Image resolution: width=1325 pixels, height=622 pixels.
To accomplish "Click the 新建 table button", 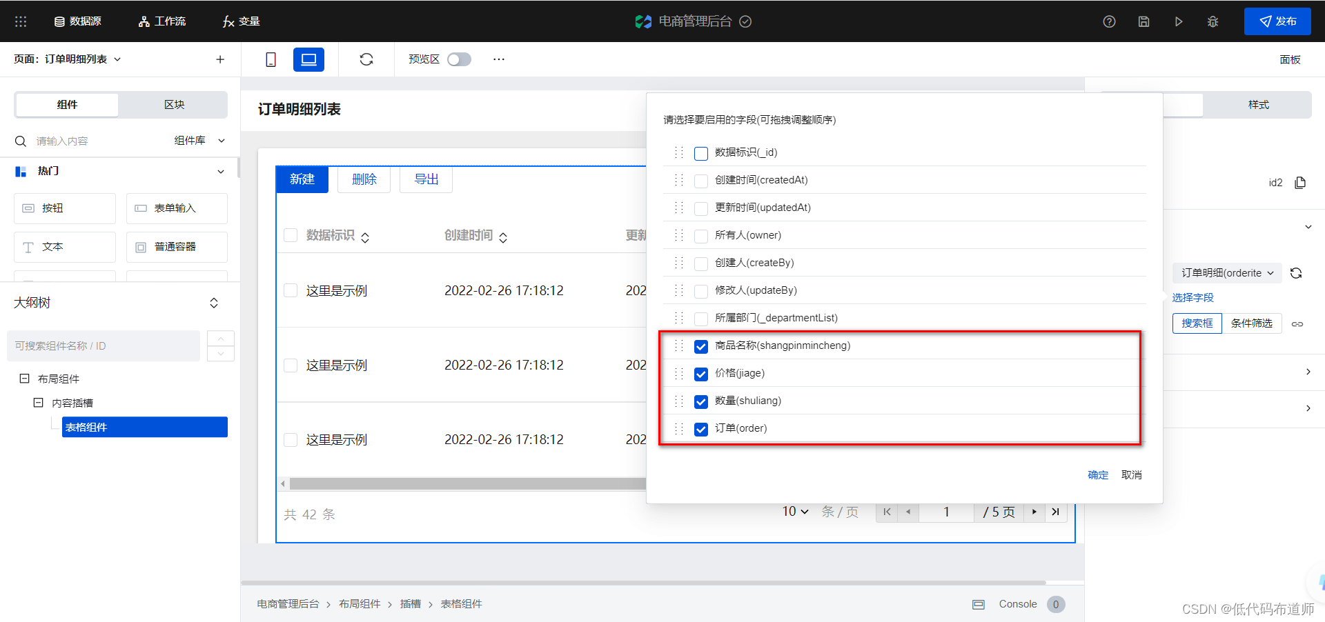I will click(302, 179).
